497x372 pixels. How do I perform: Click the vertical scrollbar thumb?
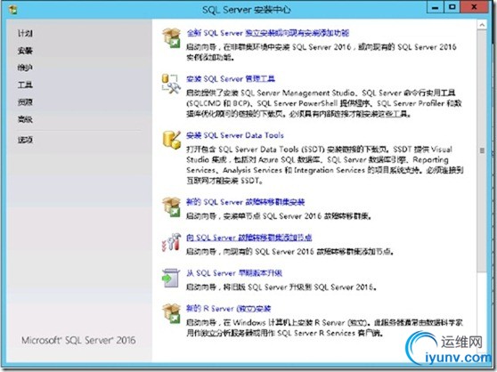482,150
